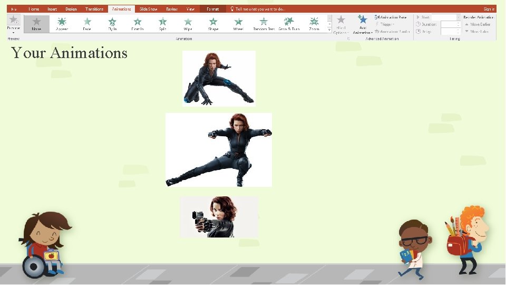
Task: Switch to the Insert tab
Action: click(52, 9)
